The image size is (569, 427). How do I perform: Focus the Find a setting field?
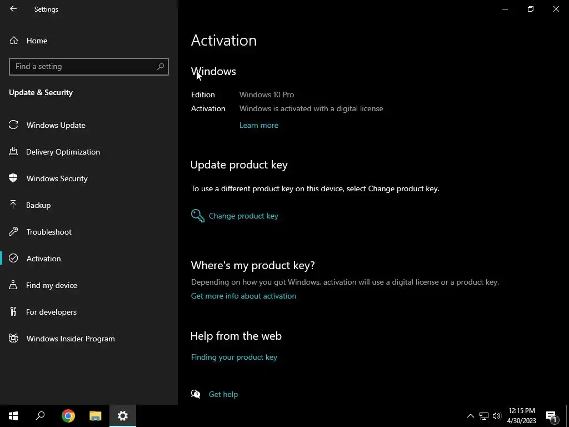pos(89,67)
